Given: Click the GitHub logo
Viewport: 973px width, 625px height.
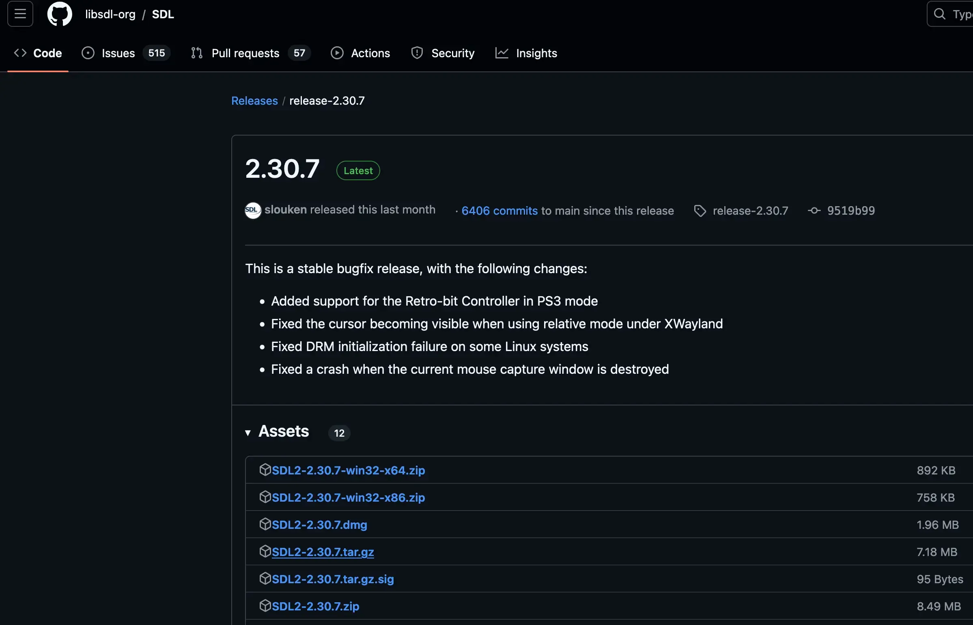Looking at the screenshot, I should point(59,13).
